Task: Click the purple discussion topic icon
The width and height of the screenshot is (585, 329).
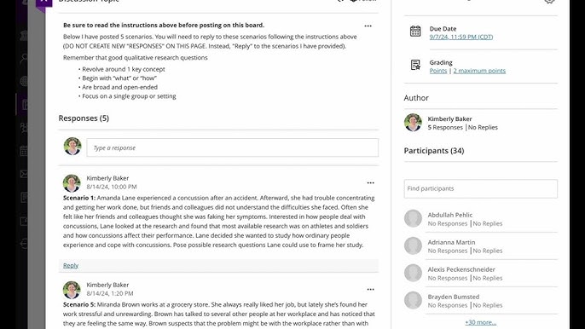Action: click(x=44, y=3)
